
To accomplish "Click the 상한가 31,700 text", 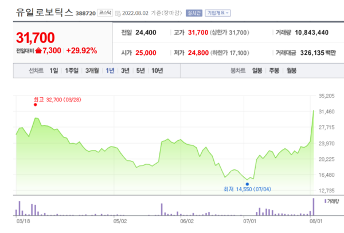I will pyautogui.click(x=229, y=33).
